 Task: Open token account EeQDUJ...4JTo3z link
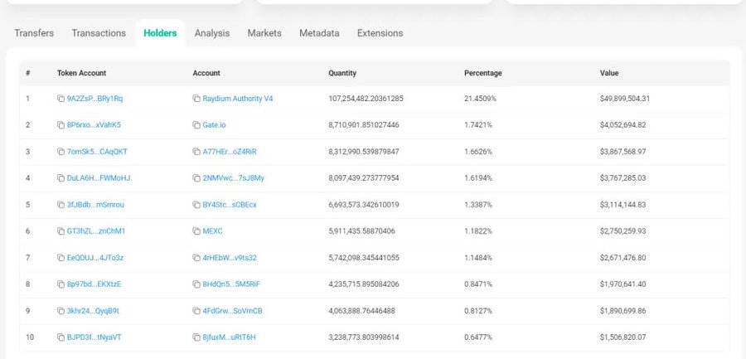[x=95, y=258]
